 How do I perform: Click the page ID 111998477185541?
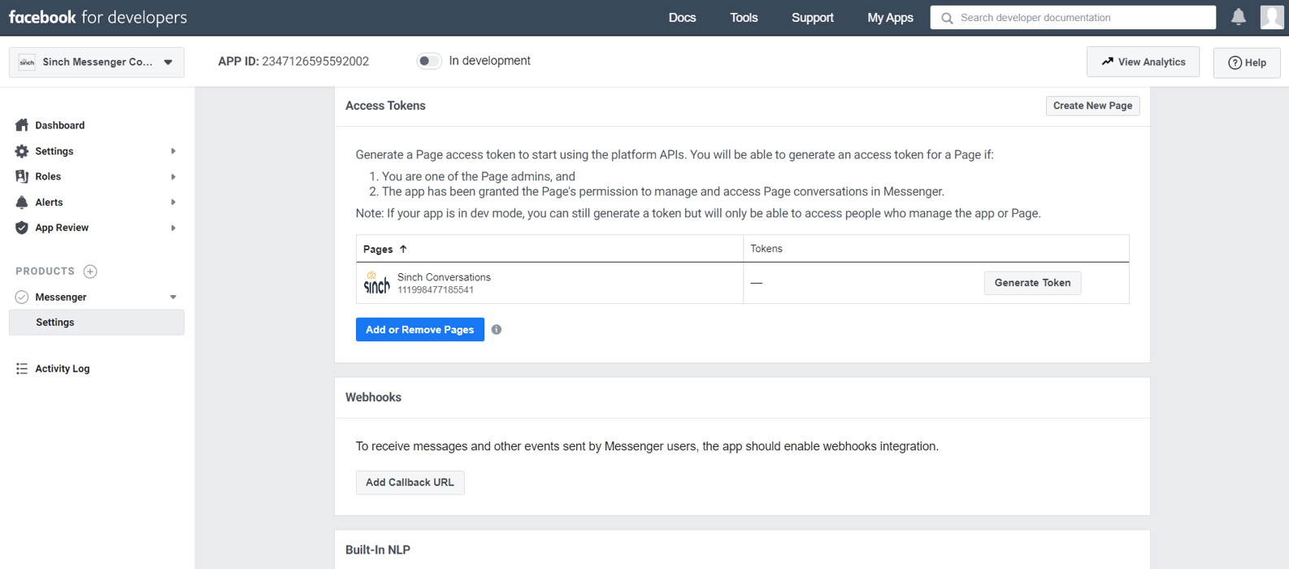[436, 290]
